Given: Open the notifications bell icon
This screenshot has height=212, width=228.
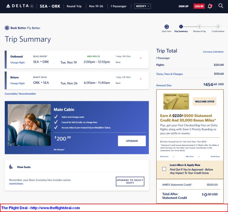Looking at the screenshot, I should click(x=210, y=6).
